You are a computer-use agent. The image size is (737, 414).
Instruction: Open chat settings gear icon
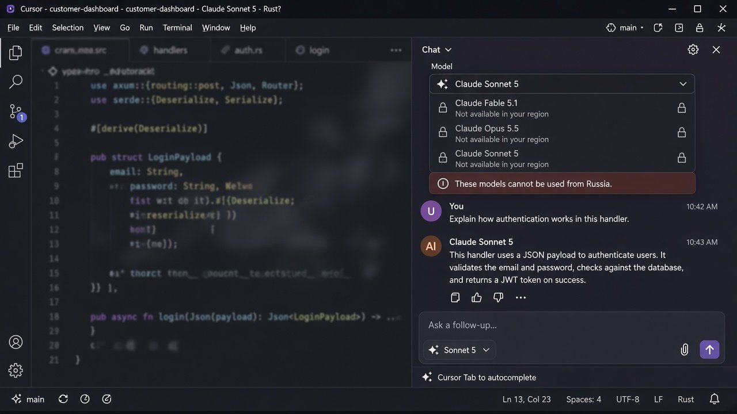tap(693, 50)
